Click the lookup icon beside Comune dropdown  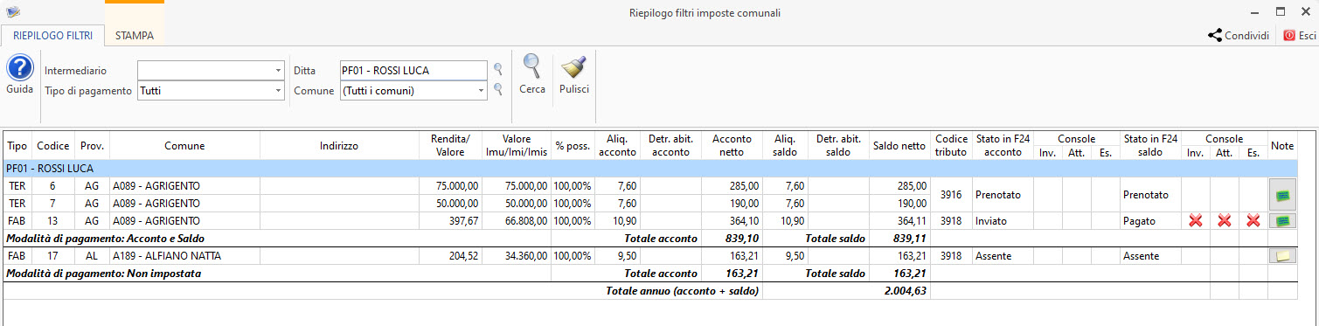coord(498,89)
